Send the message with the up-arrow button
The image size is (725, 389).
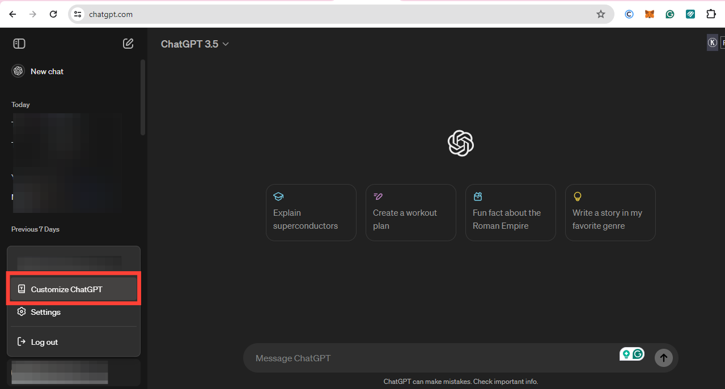[x=664, y=357]
